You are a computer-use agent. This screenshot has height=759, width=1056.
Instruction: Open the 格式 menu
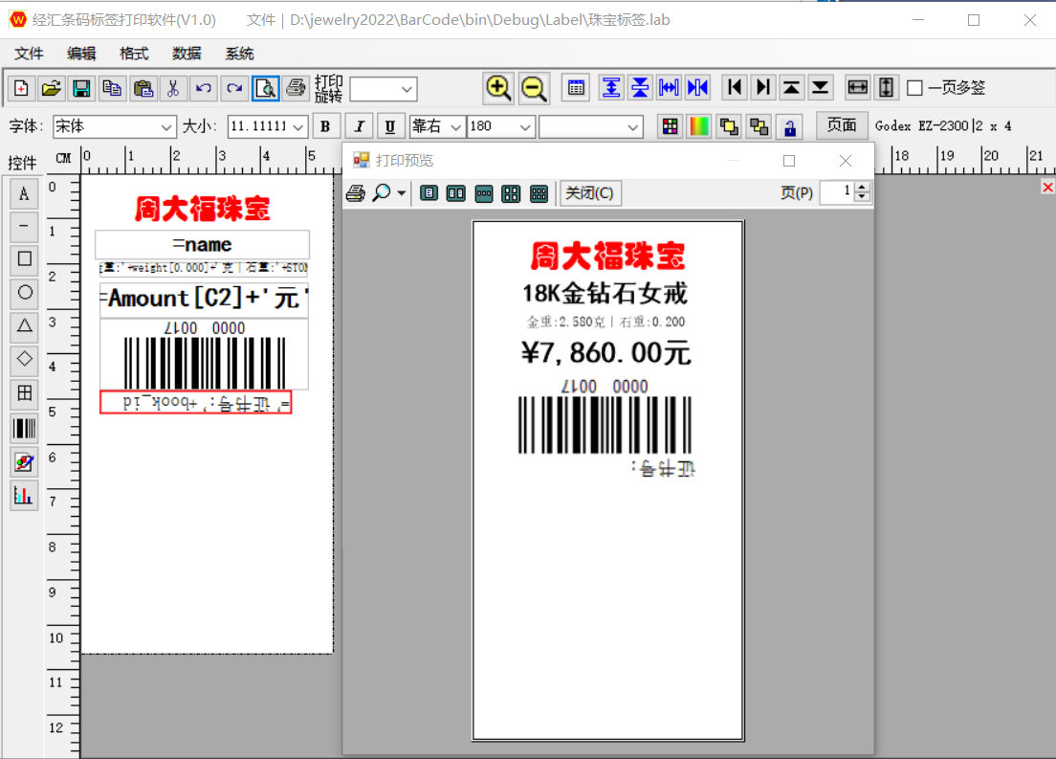(x=134, y=54)
